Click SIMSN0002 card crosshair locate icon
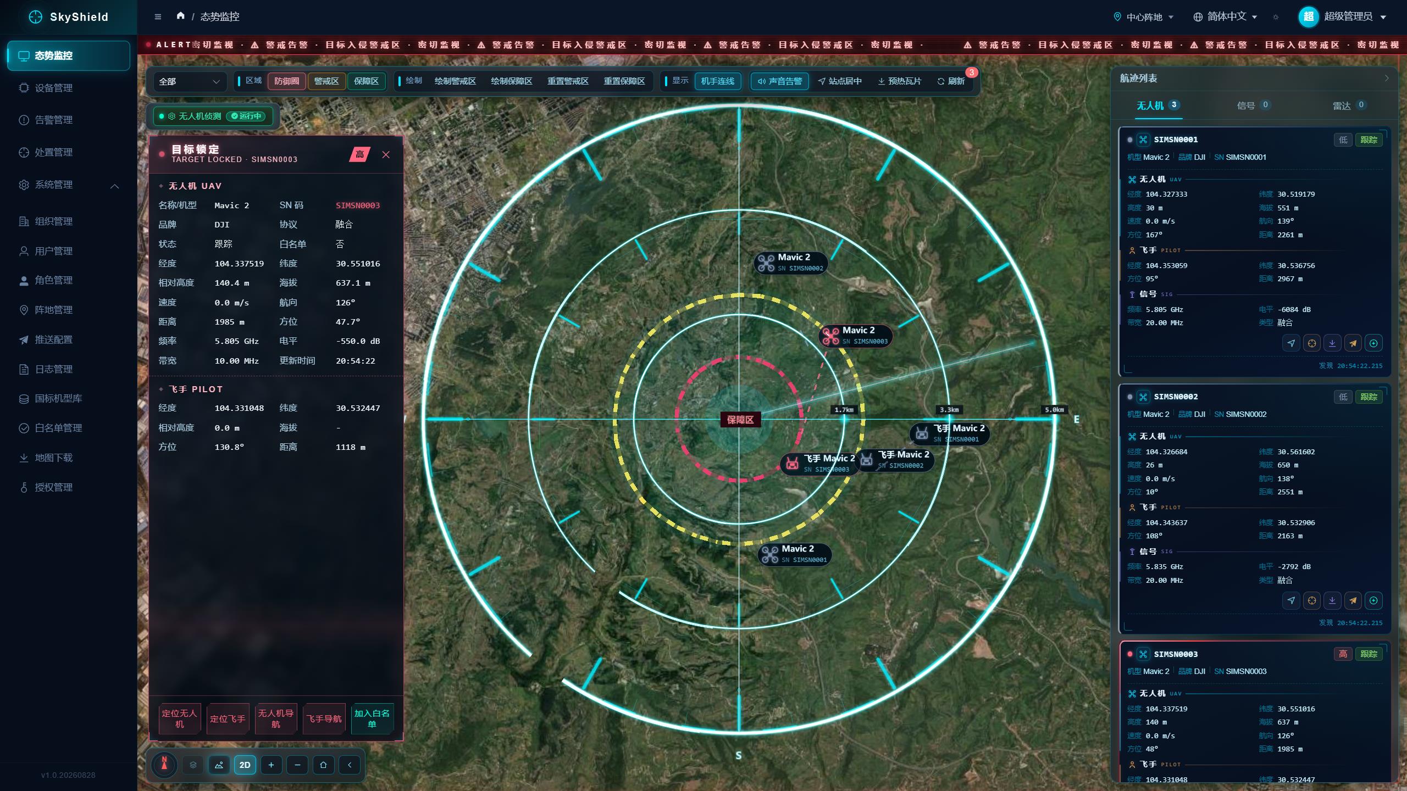This screenshot has height=791, width=1407. (x=1312, y=600)
